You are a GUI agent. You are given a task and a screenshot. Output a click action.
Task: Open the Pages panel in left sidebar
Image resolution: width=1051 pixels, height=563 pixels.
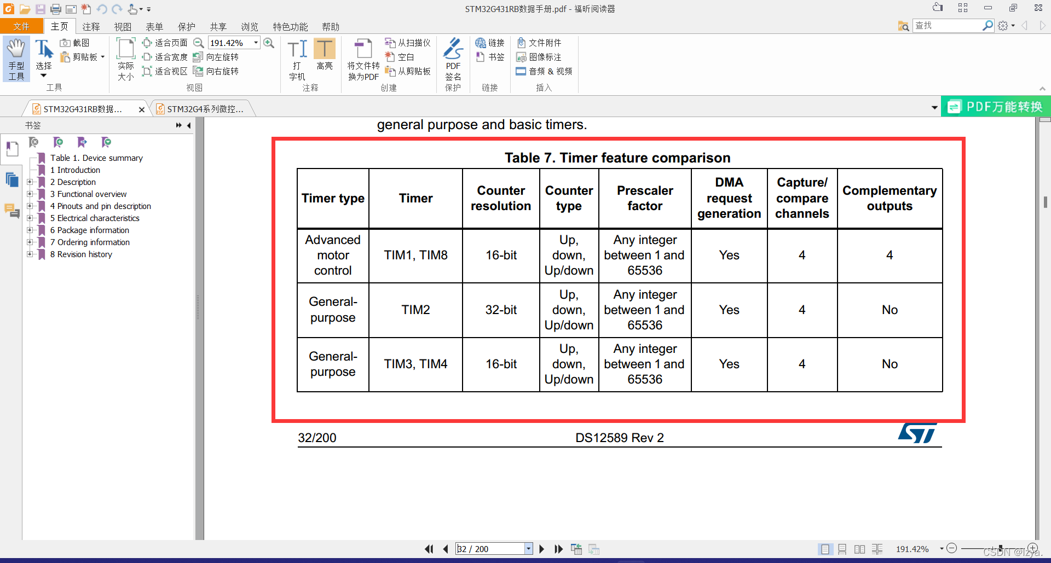click(12, 179)
